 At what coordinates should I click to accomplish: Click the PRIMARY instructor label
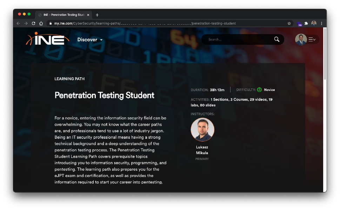click(202, 159)
